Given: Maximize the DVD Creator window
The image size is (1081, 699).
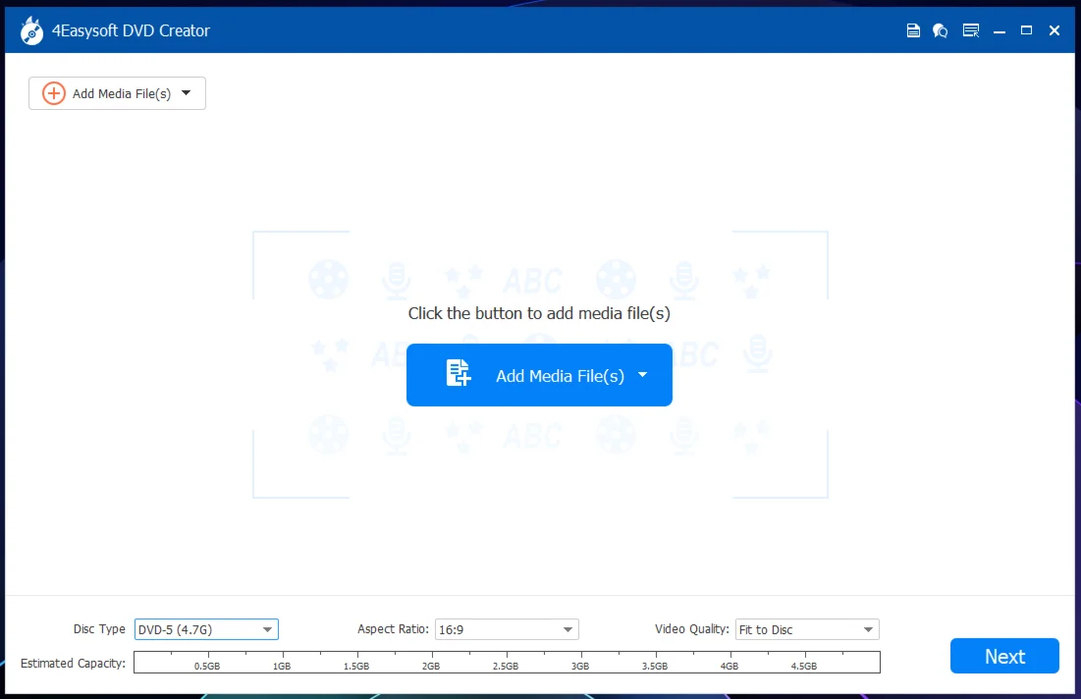Looking at the screenshot, I should tap(1027, 30).
